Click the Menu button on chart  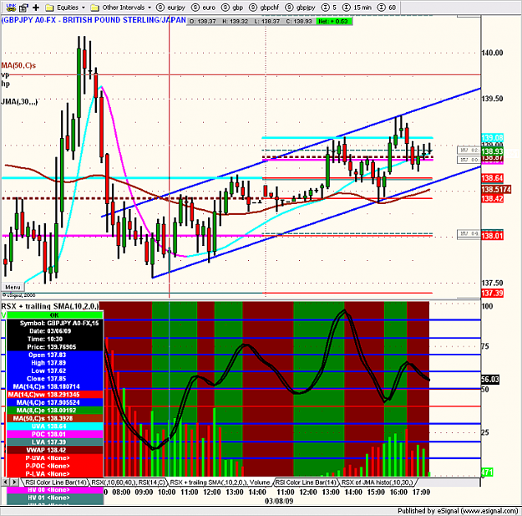point(13,287)
